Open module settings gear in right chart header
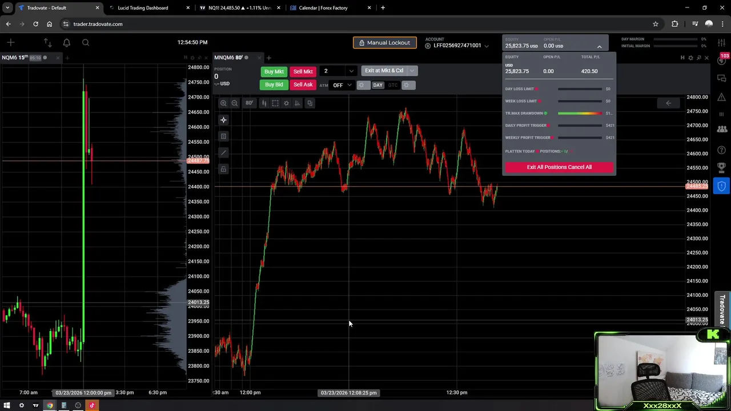Image resolution: width=731 pixels, height=411 pixels. (690, 58)
